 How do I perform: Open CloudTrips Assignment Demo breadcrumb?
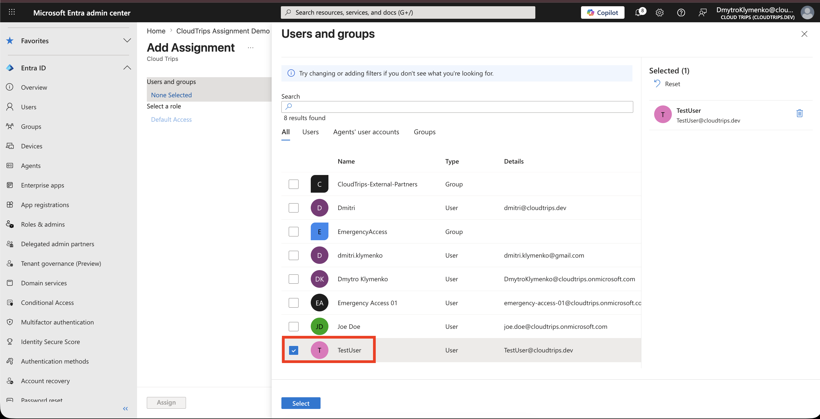click(223, 31)
